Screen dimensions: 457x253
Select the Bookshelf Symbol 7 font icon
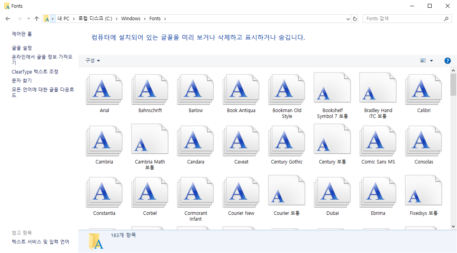(x=332, y=88)
